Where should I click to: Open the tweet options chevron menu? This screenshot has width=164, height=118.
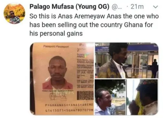click(x=156, y=7)
